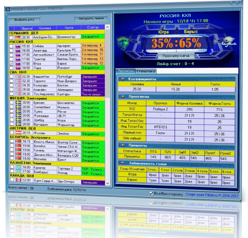The width and height of the screenshot is (248, 238).
Task: Click the Югра team logo
Action: pos(123,42)
